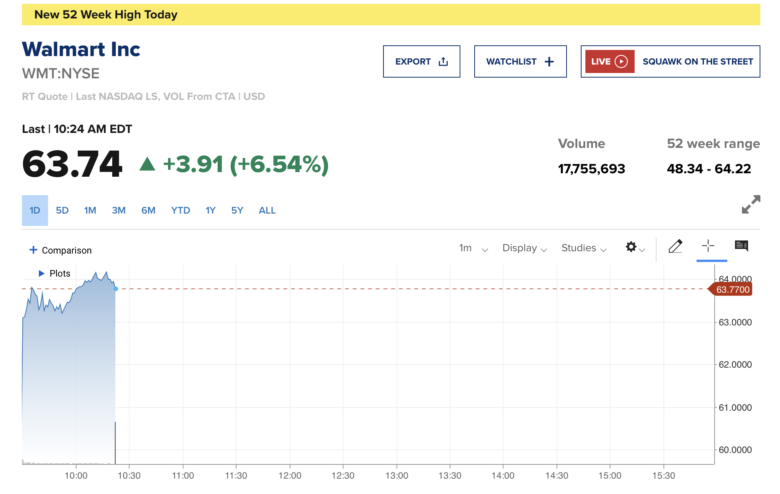Select the YTD range tab

tap(180, 211)
